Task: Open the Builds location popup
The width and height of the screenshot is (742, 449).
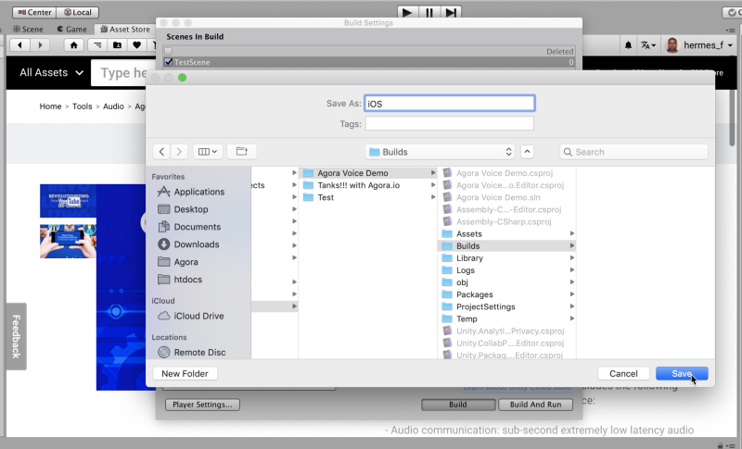Action: pyautogui.click(x=440, y=152)
